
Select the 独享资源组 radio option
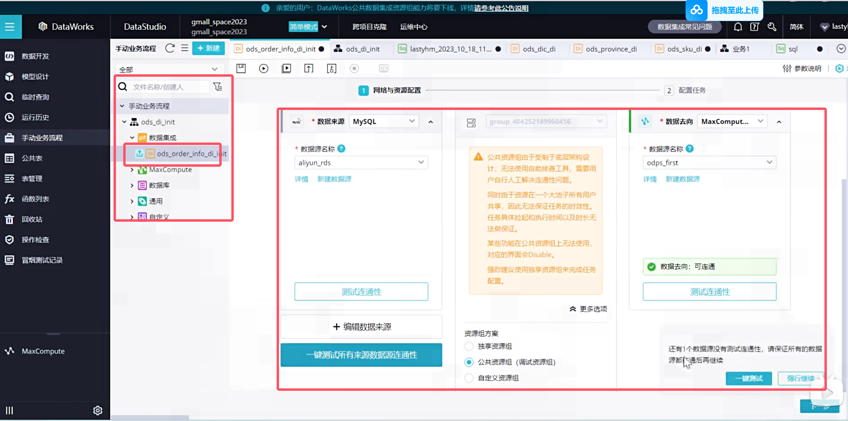tap(469, 346)
